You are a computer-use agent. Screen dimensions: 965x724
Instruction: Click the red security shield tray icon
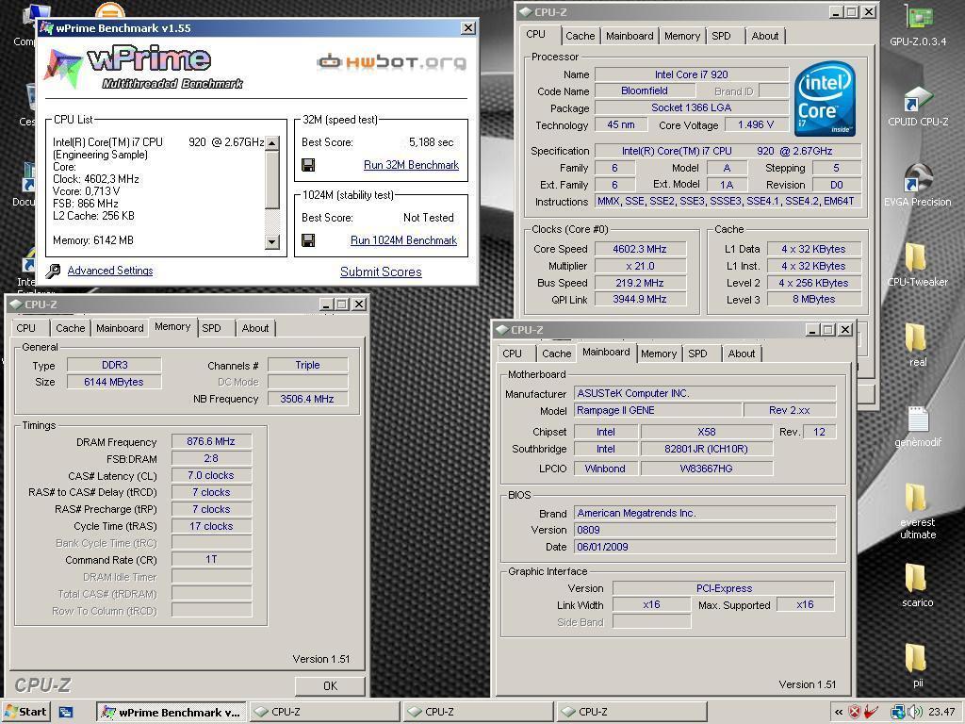click(854, 713)
